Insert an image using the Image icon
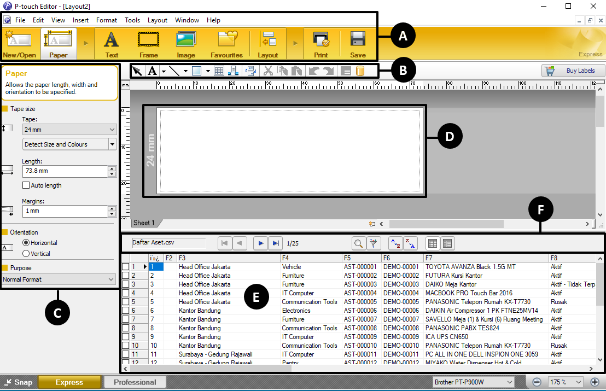 pyautogui.click(x=186, y=44)
